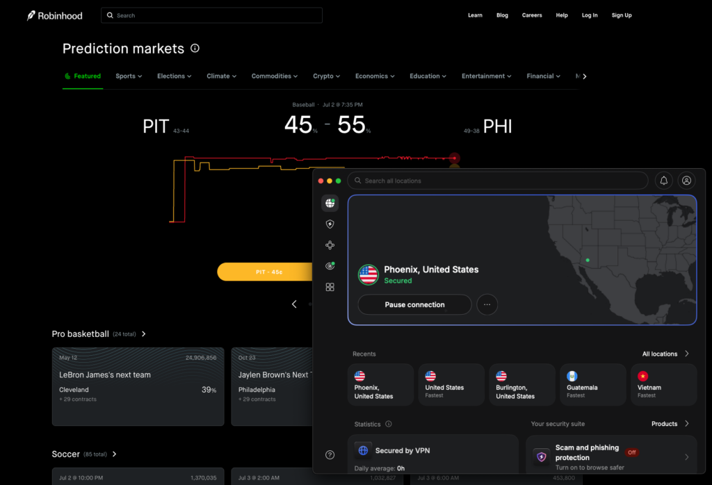712x485 pixels.
Task: Click the Scam and phishing shield icon
Action: 541,457
